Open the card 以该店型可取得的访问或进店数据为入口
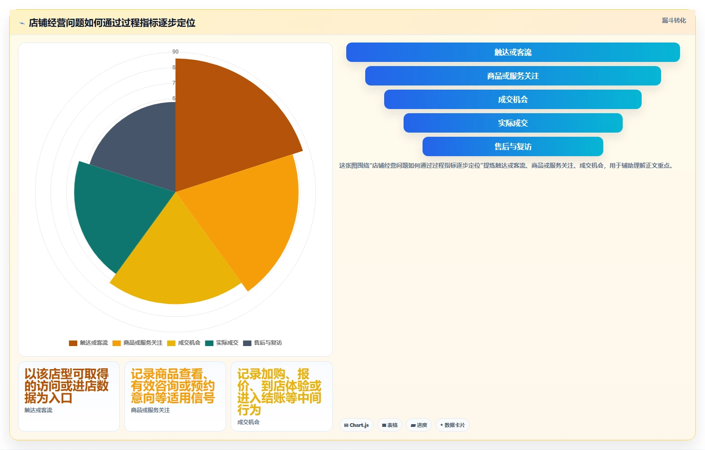The height and width of the screenshot is (450, 705). pos(69,396)
